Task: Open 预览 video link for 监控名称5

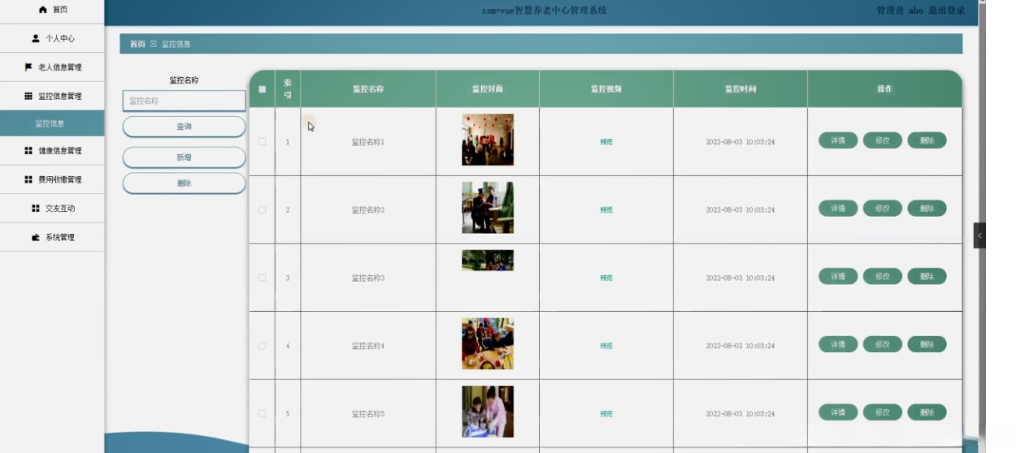Action: 606,414
